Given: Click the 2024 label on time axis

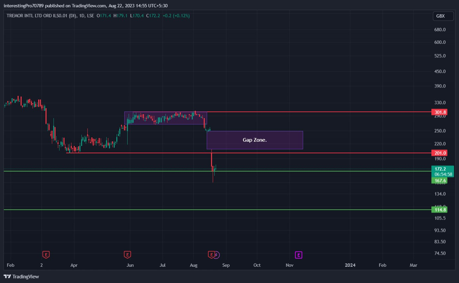Looking at the screenshot, I should click(350, 265).
